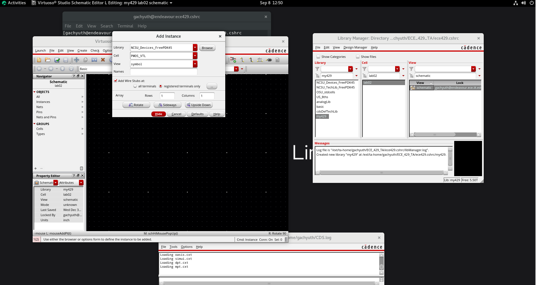Toggle the Add Wire Stubs at checkbox
The height and width of the screenshot is (285, 536).
[x=116, y=81]
